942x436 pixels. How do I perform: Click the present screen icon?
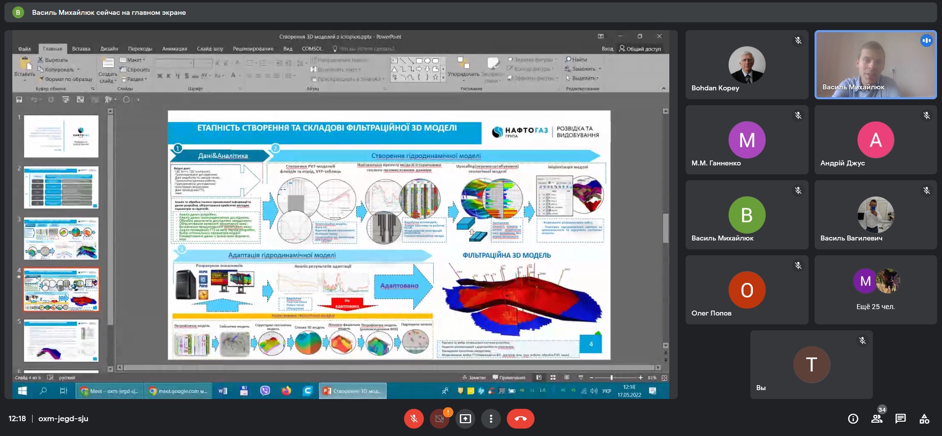465,419
